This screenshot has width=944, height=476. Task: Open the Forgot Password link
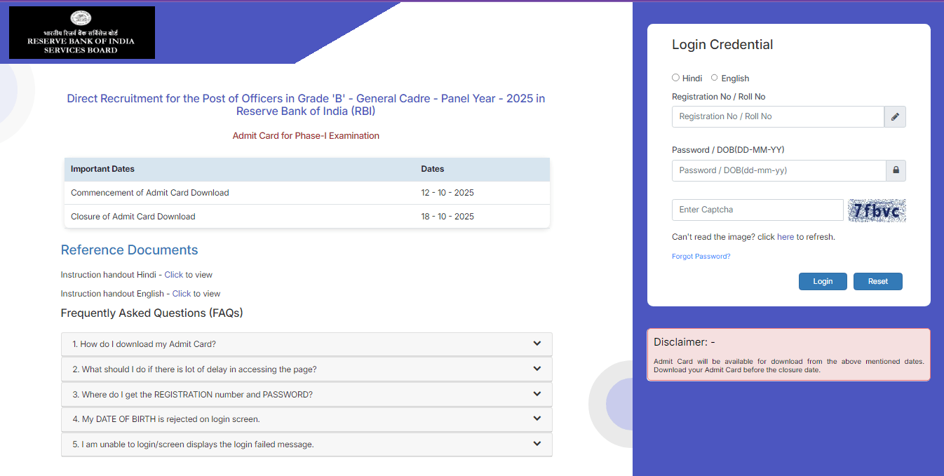pyautogui.click(x=701, y=257)
